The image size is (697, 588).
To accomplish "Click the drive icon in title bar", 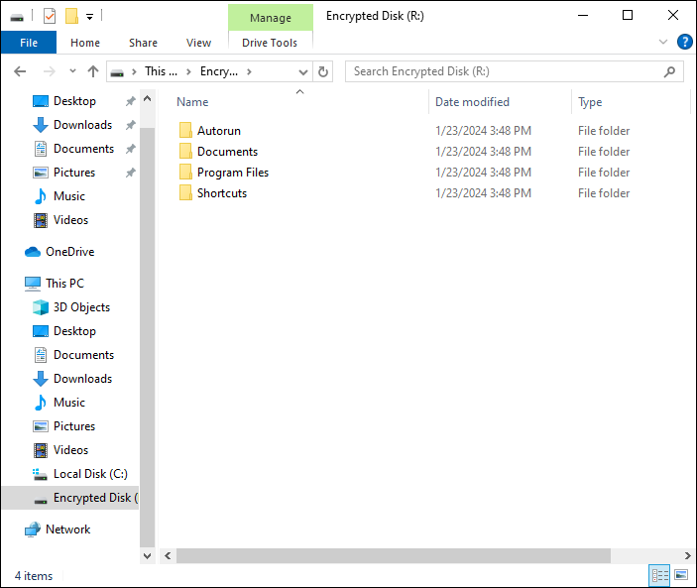I will click(x=17, y=17).
